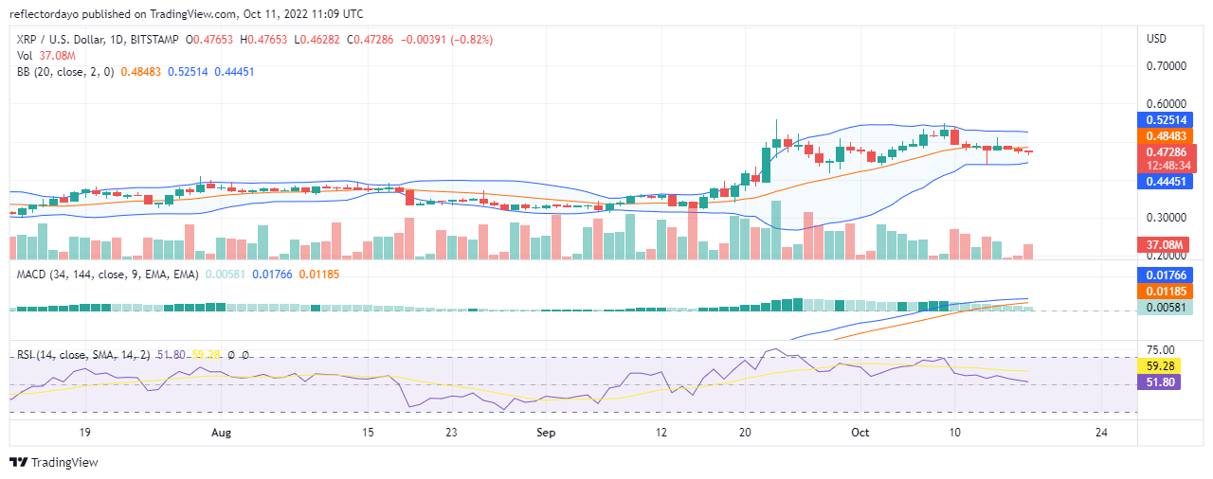Click the blue 0.44451 lower band label
Viewport: 1213px width, 479px height.
click(1166, 182)
